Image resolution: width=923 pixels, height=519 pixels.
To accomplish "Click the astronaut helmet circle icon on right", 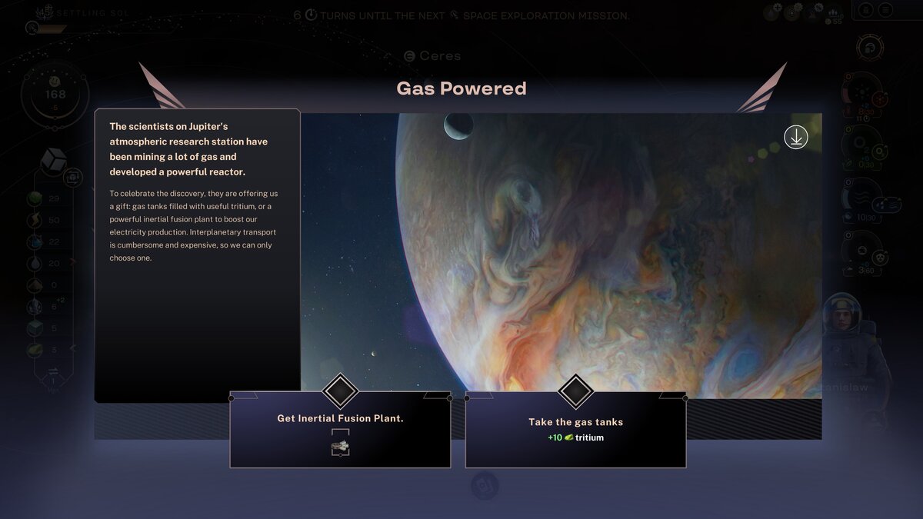I will [x=870, y=47].
